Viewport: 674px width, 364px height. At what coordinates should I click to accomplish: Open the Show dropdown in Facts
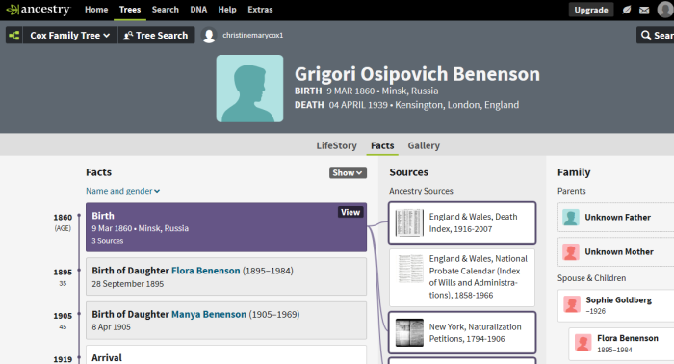[348, 172]
